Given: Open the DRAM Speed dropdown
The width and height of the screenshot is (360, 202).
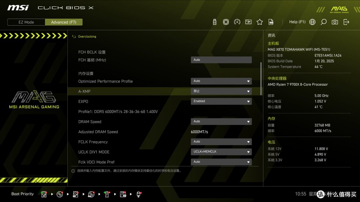Looking at the screenshot, I should click(x=221, y=122).
